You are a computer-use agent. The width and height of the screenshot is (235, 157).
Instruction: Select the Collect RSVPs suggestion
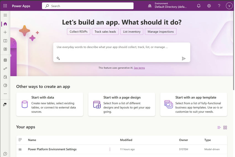click(79, 31)
